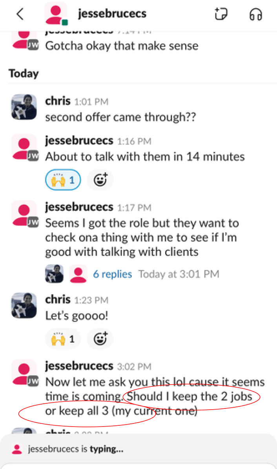The width and height of the screenshot is (277, 469).
Task: Open the canvas icon in header
Action: point(221,14)
